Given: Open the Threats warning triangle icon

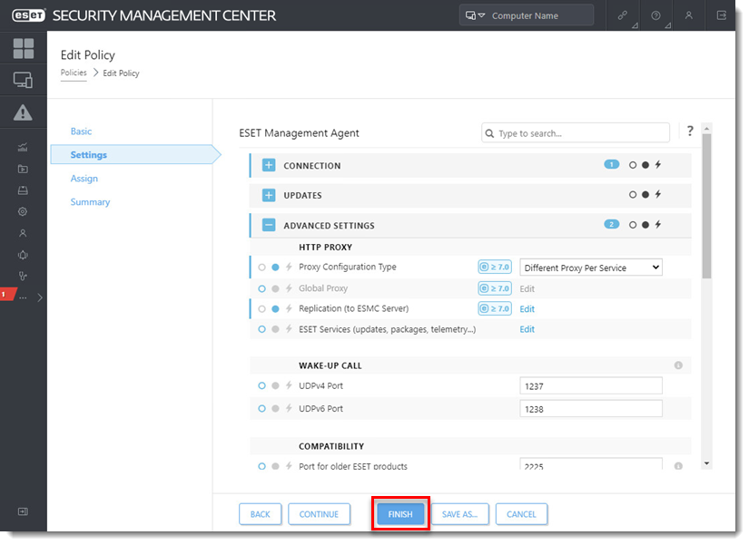Looking at the screenshot, I should point(23,112).
